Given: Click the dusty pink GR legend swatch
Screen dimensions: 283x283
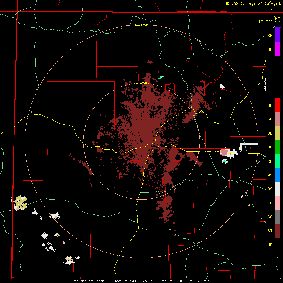Looking at the screenshot, I should click(x=278, y=119).
